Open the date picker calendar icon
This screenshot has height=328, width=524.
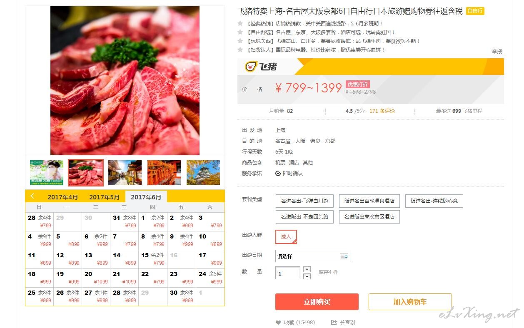coord(344,256)
